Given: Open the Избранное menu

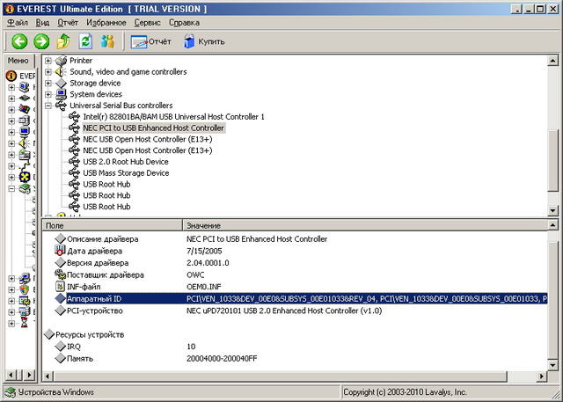Looking at the screenshot, I should [106, 23].
